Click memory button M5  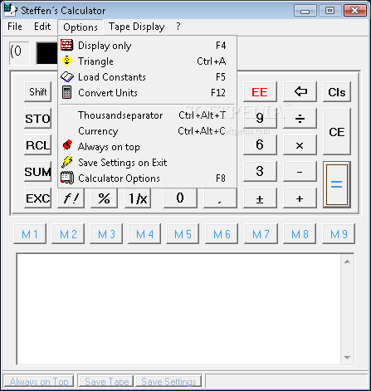coord(183,234)
